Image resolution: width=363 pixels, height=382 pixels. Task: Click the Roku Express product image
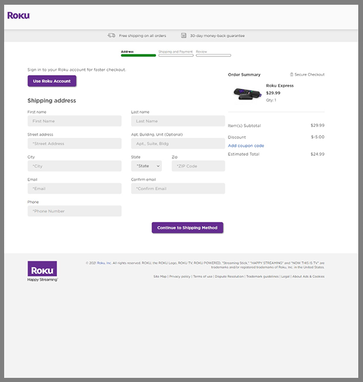pos(247,94)
